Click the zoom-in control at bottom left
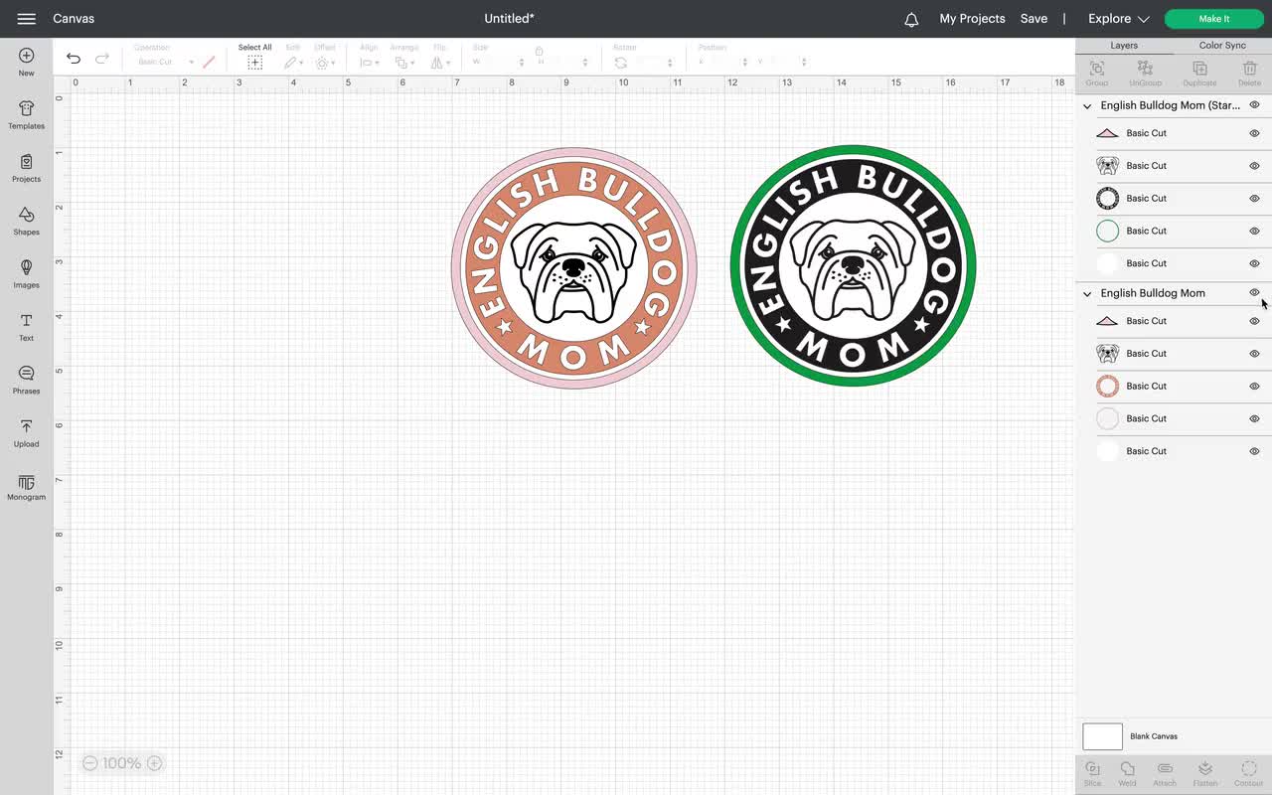 [x=154, y=762]
